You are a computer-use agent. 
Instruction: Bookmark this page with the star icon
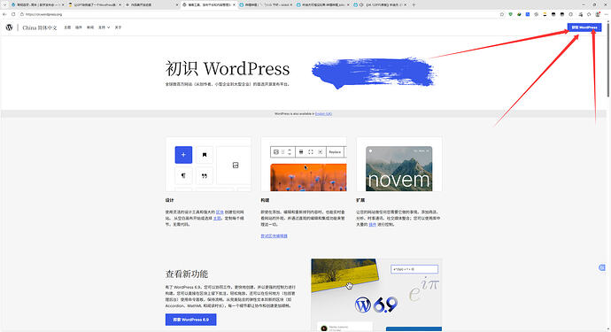502,14
